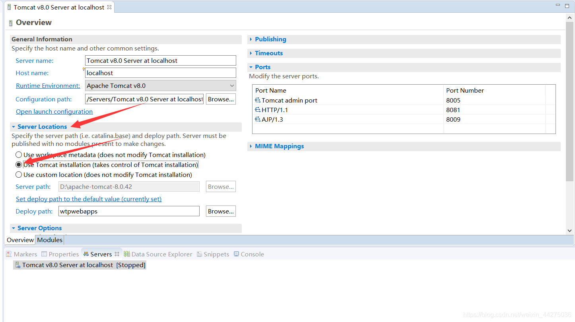Click the Snippets view icon
Image resolution: width=575 pixels, height=322 pixels.
click(199, 254)
